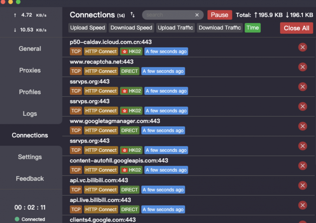Image resolution: width=316 pixels, height=223 pixels.
Task: Click the download speed arrow in sidebar
Action: [x=15, y=30]
